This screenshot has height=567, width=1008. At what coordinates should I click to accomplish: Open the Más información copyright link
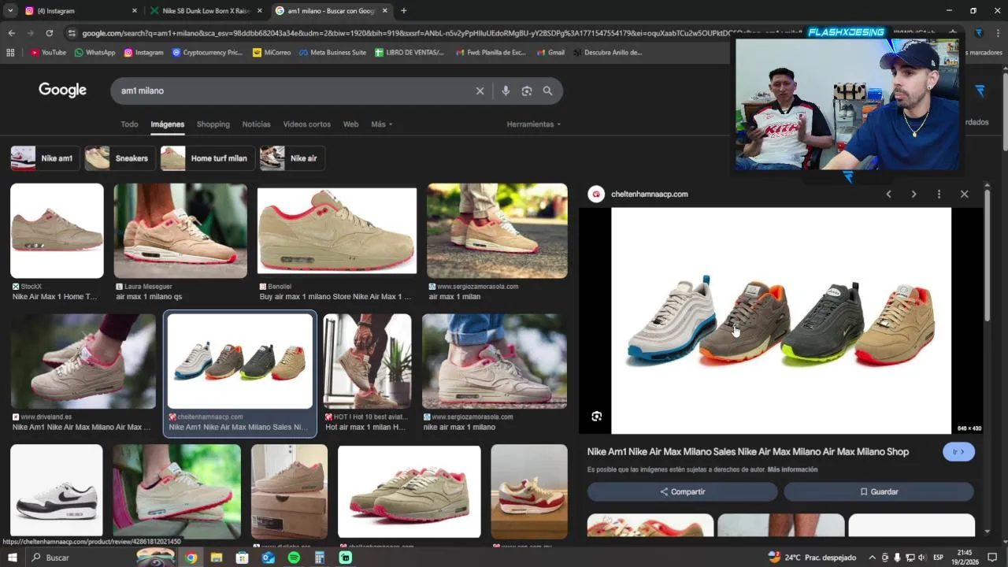point(792,469)
